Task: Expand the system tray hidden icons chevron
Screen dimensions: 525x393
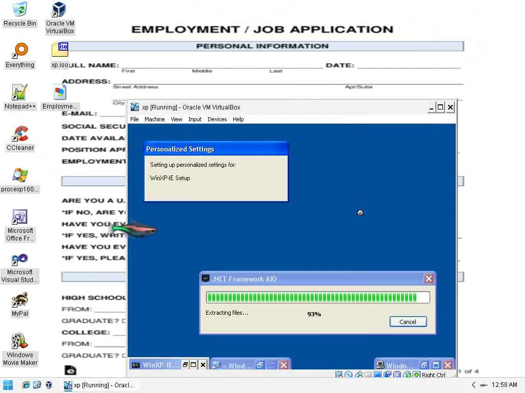Action: (473, 385)
